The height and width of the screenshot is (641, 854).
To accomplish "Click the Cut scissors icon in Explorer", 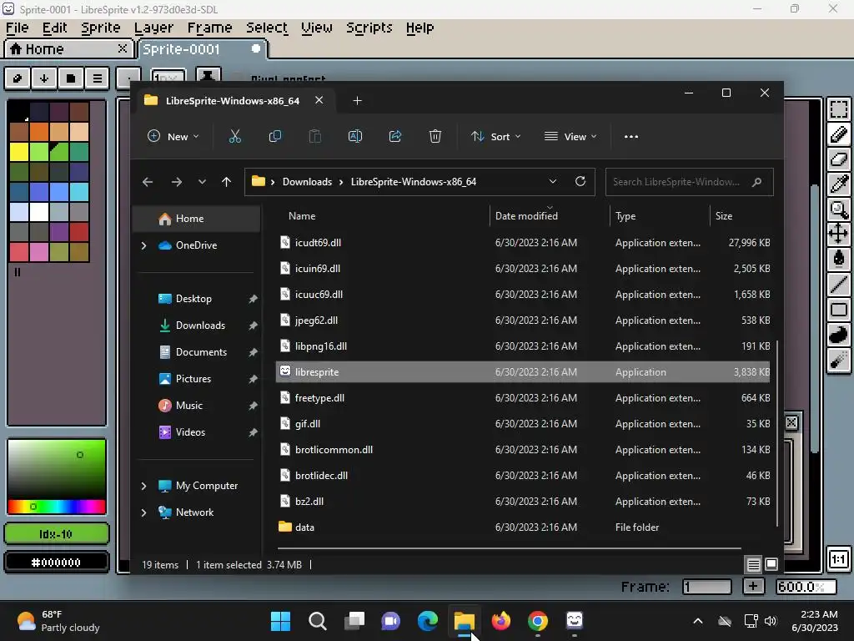I will [x=234, y=136].
